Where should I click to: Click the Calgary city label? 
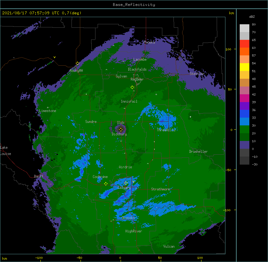124,188
